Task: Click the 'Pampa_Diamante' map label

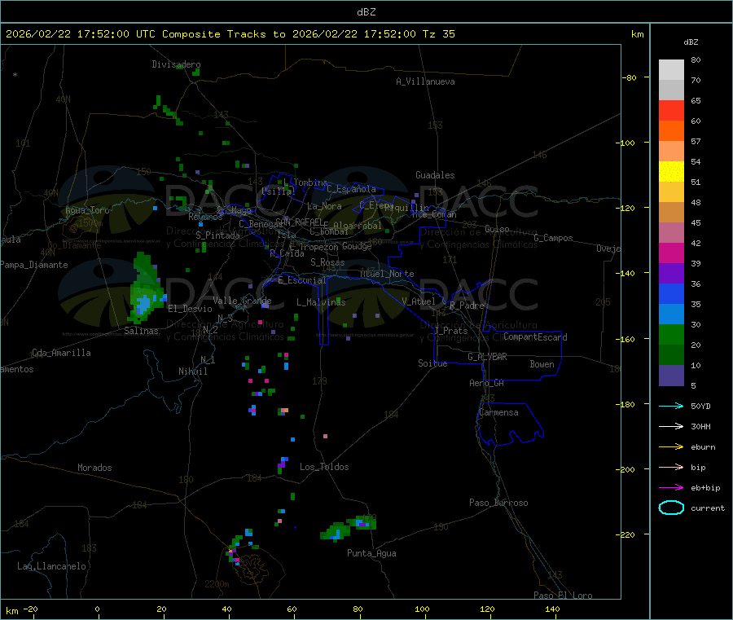Action: 34,265
